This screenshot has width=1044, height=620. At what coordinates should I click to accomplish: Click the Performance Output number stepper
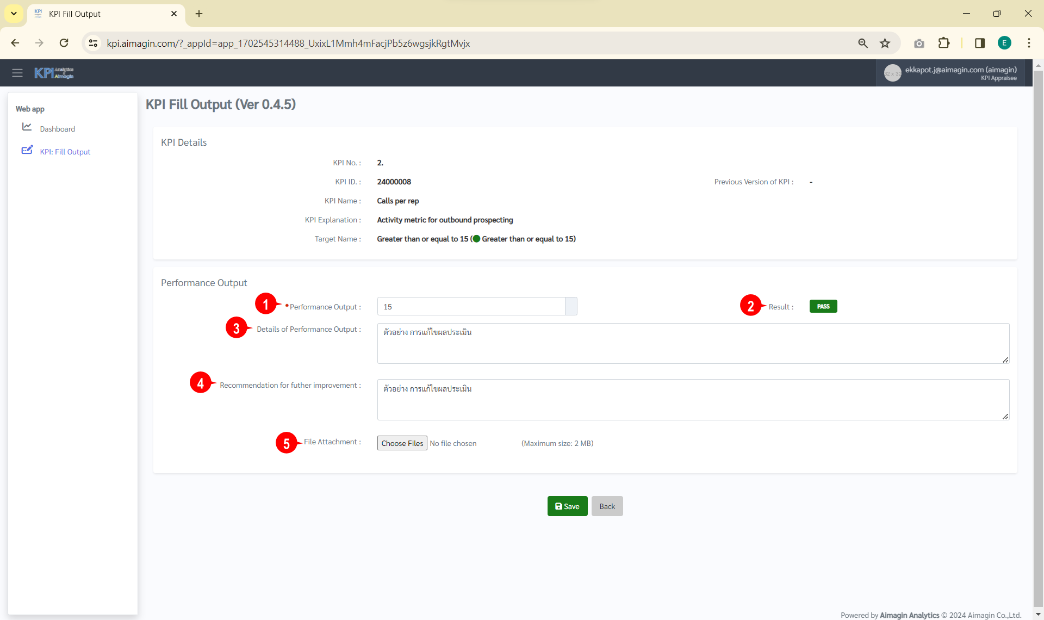571,306
